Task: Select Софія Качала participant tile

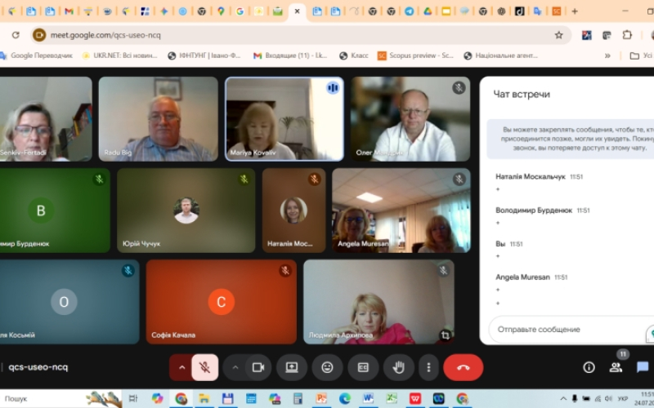Action: 221,302
